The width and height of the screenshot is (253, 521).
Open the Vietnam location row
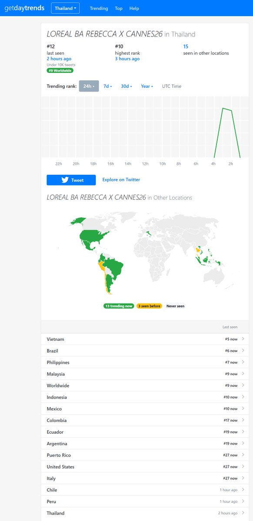tap(145, 339)
